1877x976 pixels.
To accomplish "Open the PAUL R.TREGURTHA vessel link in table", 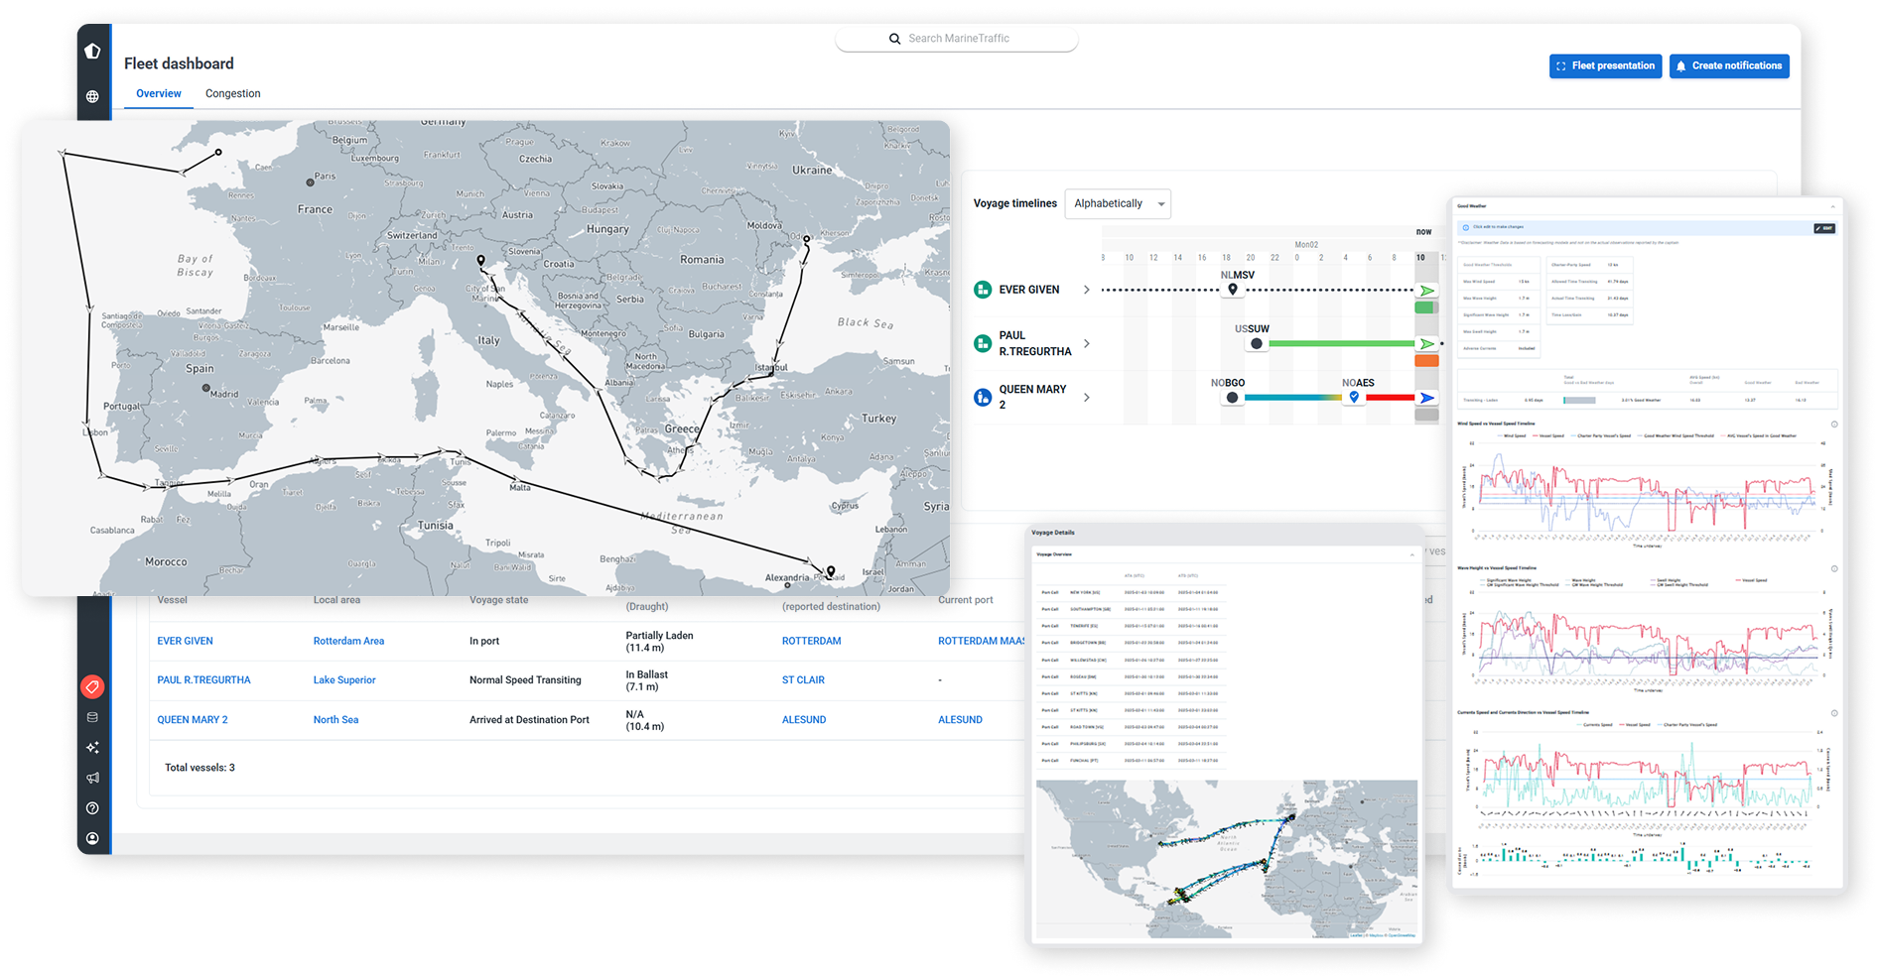I will (203, 680).
